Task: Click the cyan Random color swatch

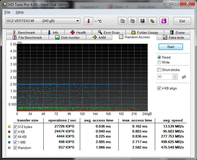Action: click(x=9, y=148)
